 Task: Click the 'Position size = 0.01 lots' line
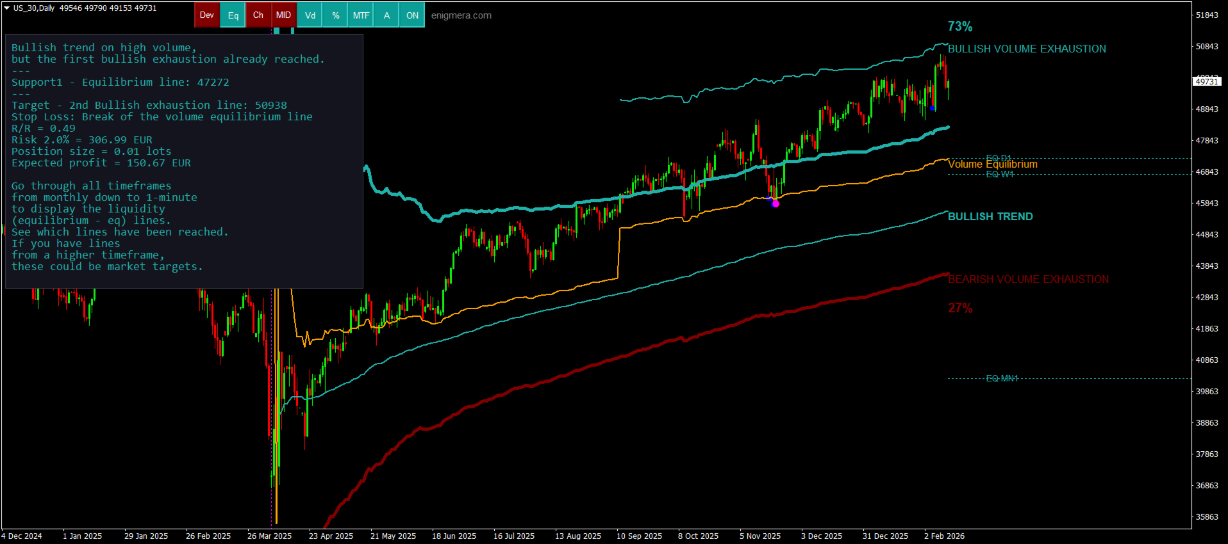tap(92, 151)
